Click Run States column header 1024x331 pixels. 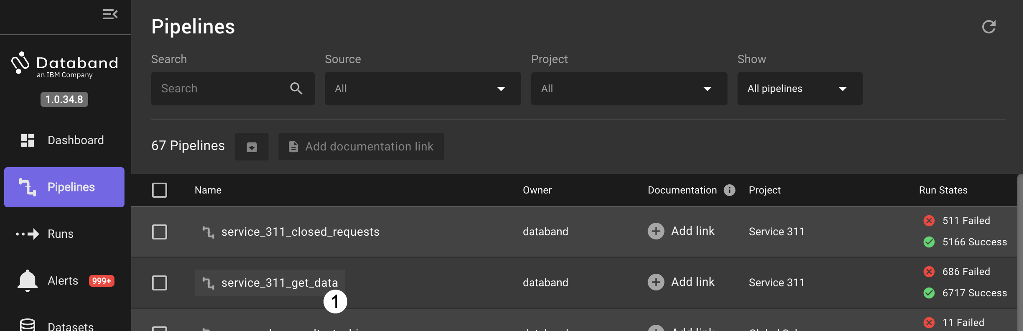[x=943, y=190]
